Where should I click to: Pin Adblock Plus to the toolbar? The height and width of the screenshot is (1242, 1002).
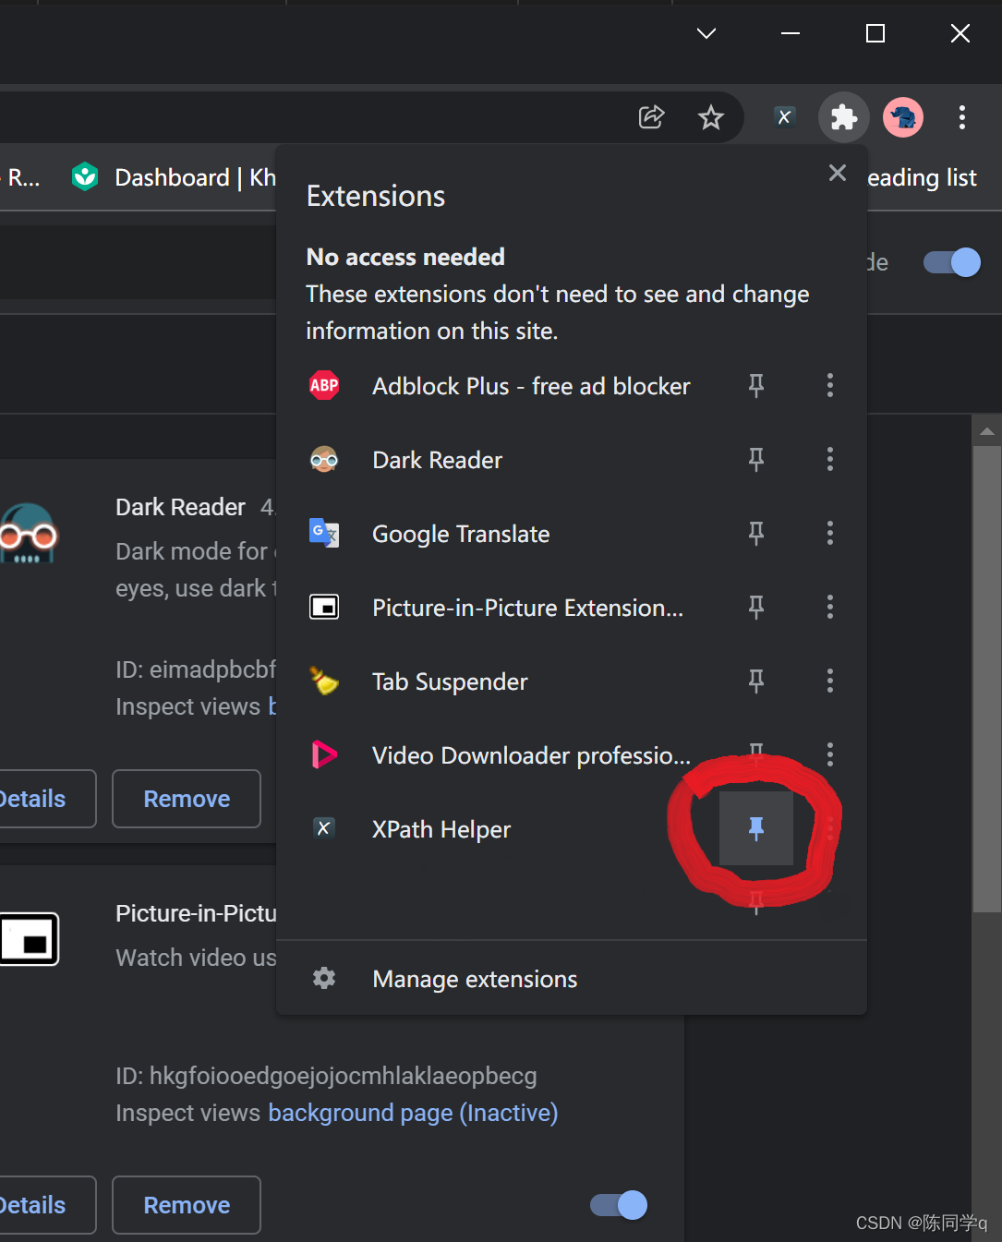[756, 385]
